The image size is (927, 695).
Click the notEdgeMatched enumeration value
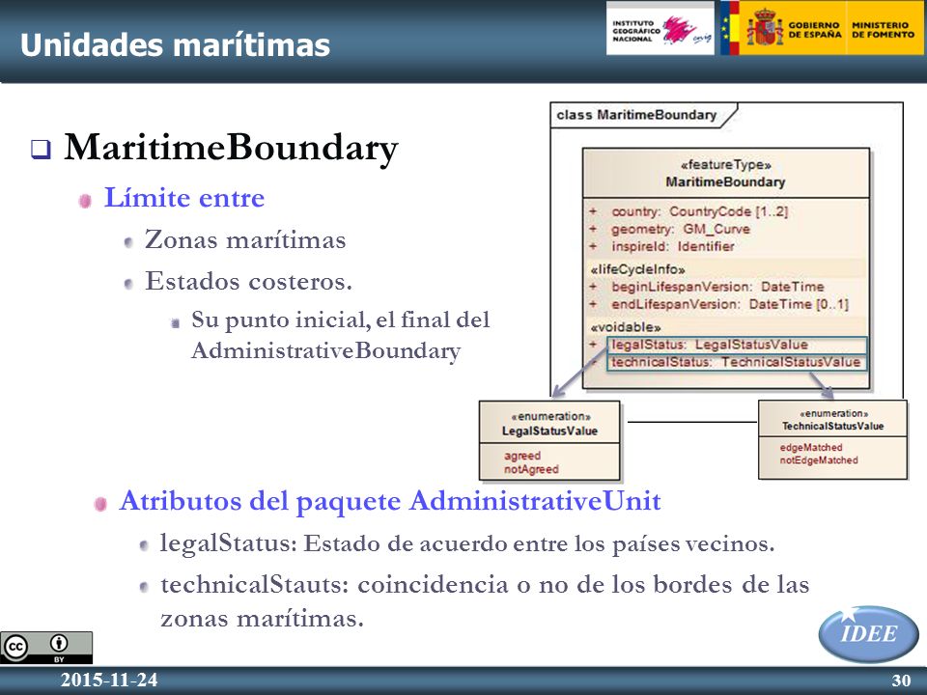(818, 459)
